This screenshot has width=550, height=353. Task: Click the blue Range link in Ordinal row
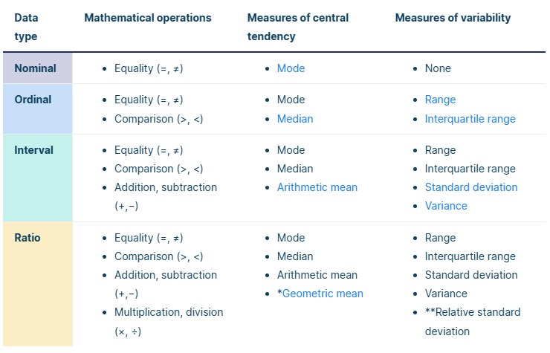click(440, 100)
